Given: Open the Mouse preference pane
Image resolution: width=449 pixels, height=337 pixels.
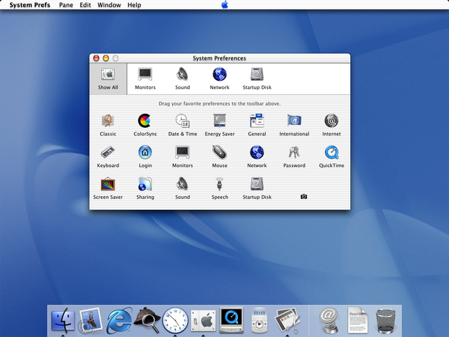Looking at the screenshot, I should [220, 157].
